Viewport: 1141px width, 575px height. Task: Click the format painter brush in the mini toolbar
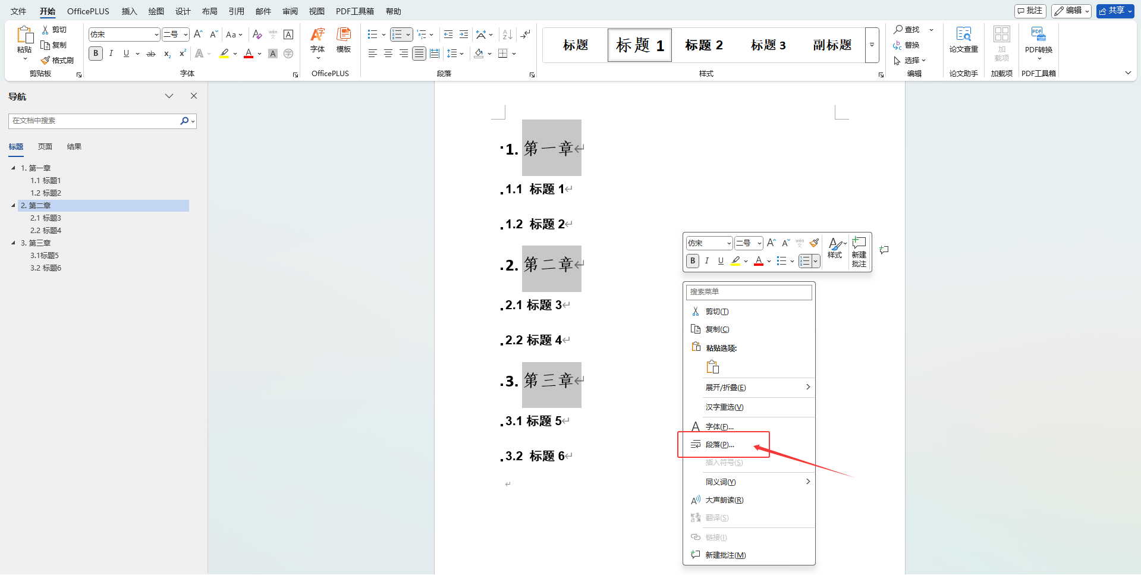point(814,243)
